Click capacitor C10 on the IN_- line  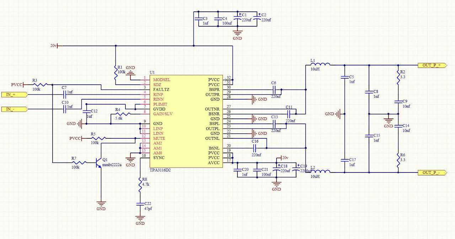click(65, 109)
